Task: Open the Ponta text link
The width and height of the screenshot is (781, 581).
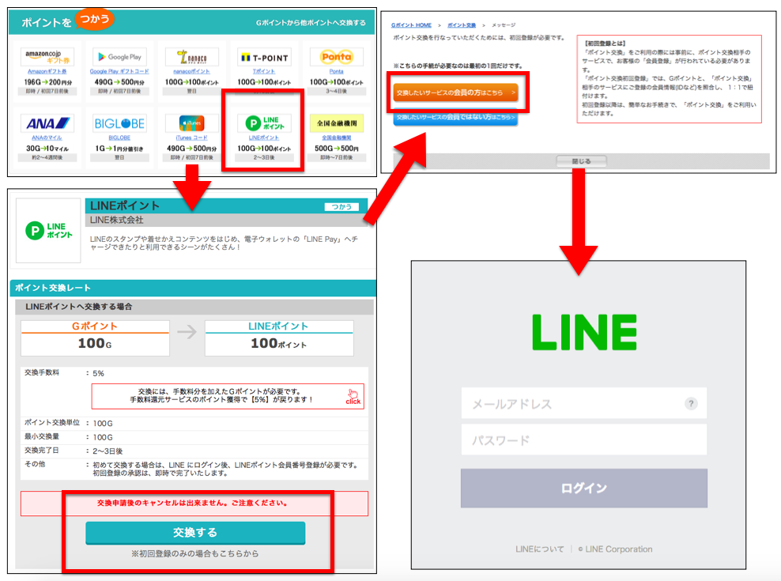Action: 336,71
